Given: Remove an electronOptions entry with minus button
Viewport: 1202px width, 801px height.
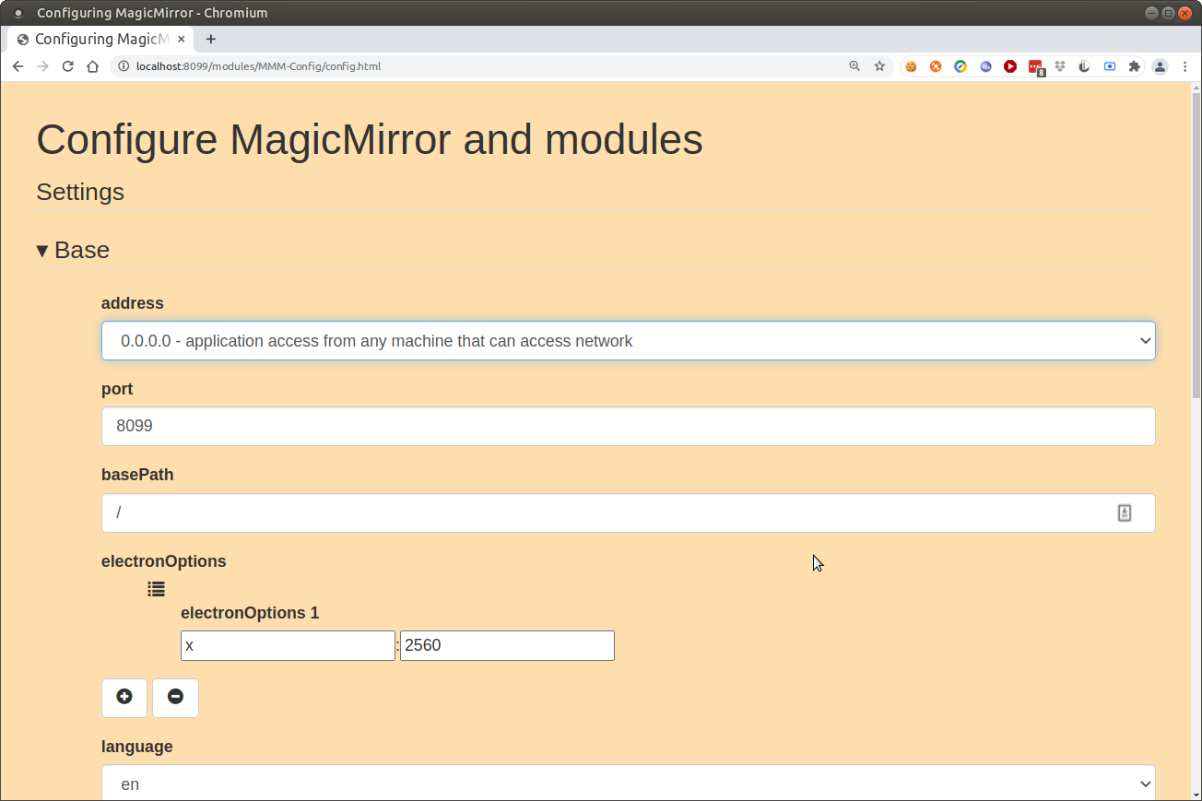Looking at the screenshot, I should click(175, 698).
